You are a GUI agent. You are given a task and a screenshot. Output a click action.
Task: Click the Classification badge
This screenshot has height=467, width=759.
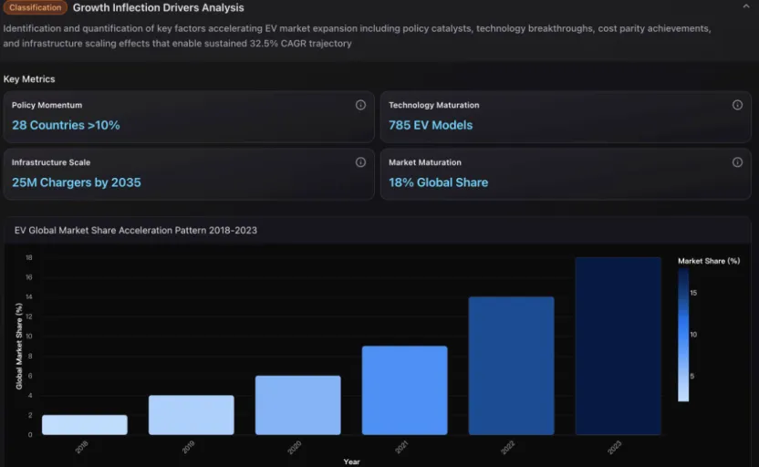tap(35, 8)
